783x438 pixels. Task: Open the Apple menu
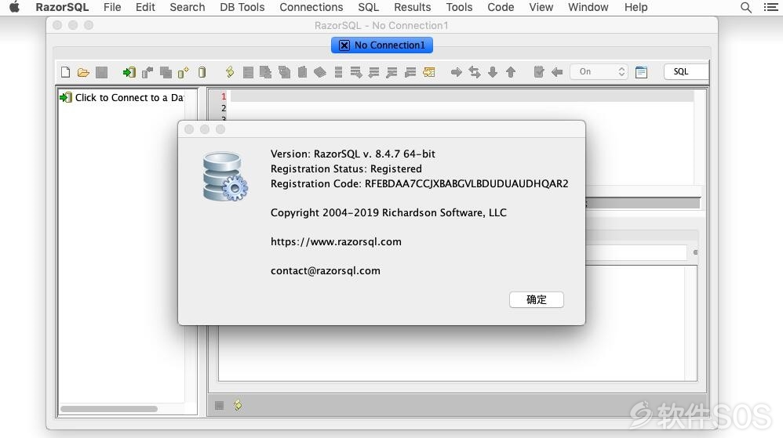point(14,7)
